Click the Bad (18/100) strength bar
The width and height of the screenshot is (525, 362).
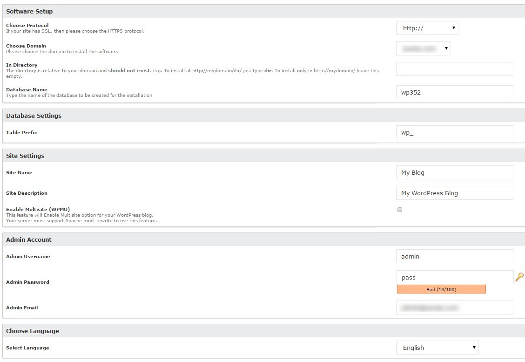[441, 289]
